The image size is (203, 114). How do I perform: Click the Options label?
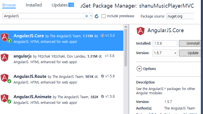pos(149,69)
